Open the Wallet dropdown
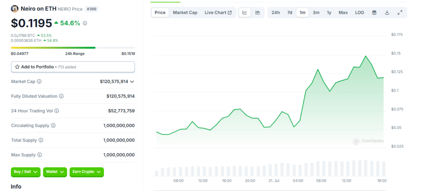Screen dimensions: 429x191 pyautogui.click(x=55, y=172)
